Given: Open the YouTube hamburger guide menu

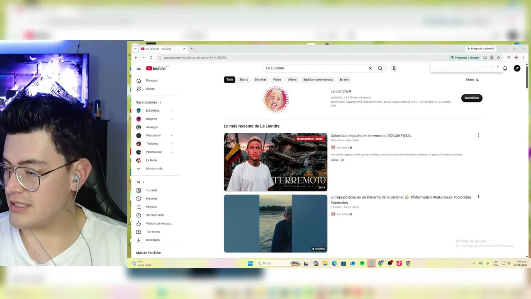Looking at the screenshot, I should [139, 68].
